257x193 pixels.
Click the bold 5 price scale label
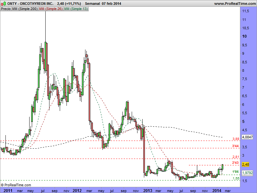click(x=244, y=122)
